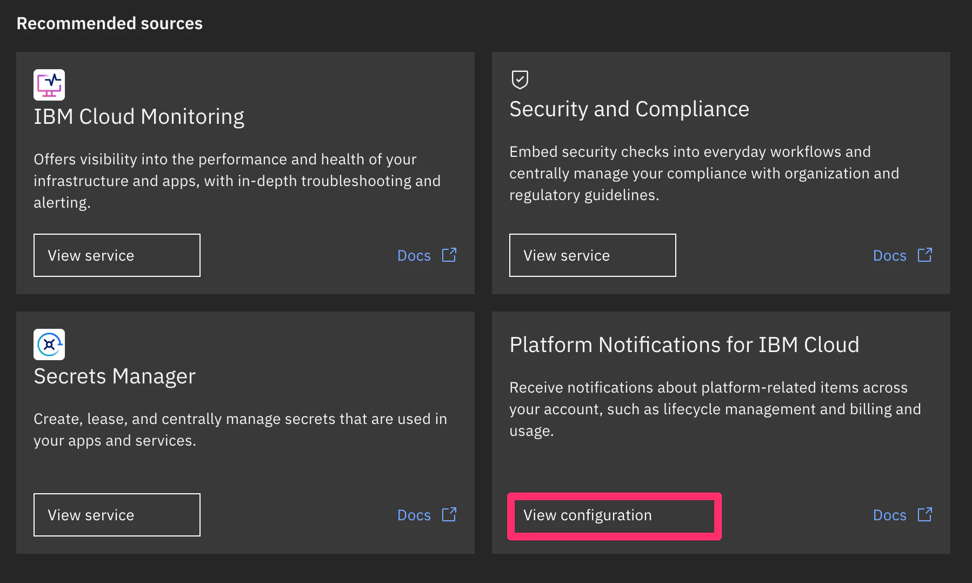Click the 'Security and Compliance' card title

(x=629, y=109)
